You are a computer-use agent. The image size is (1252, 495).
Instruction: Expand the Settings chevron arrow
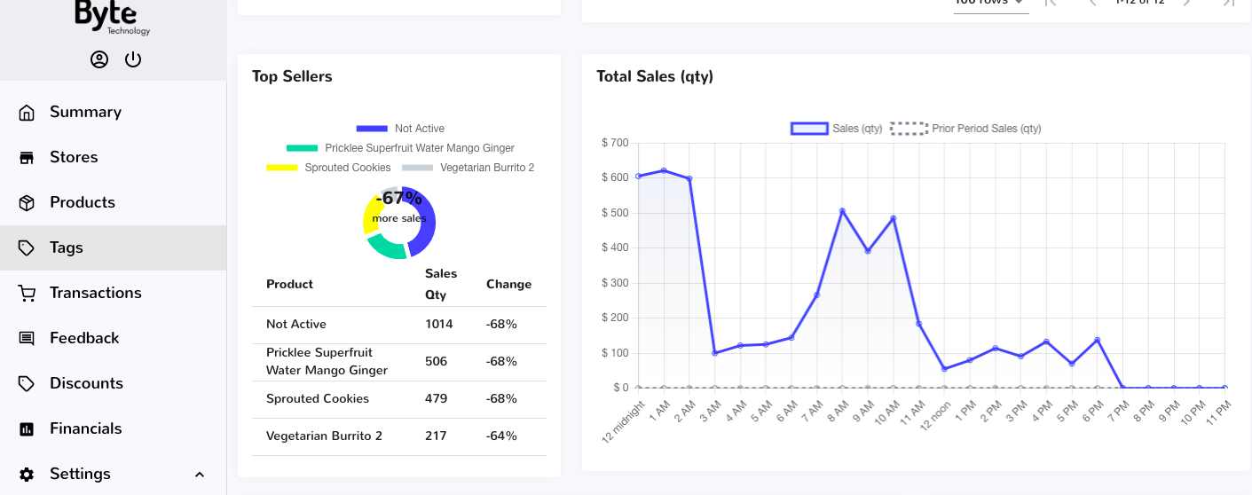pyautogui.click(x=200, y=475)
